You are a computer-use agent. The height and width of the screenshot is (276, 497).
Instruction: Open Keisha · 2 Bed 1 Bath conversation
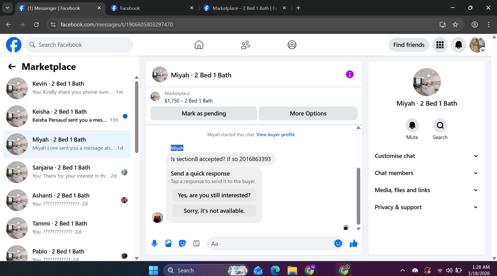(x=67, y=116)
